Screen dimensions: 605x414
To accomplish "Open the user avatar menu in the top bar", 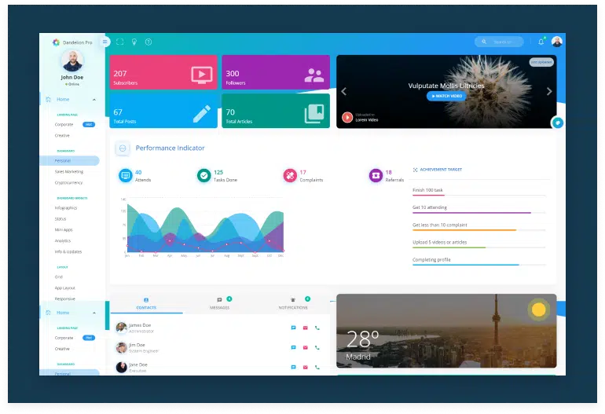I will tap(556, 42).
